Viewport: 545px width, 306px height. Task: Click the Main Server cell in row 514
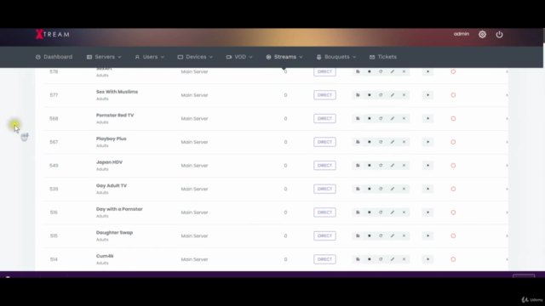[x=194, y=259]
